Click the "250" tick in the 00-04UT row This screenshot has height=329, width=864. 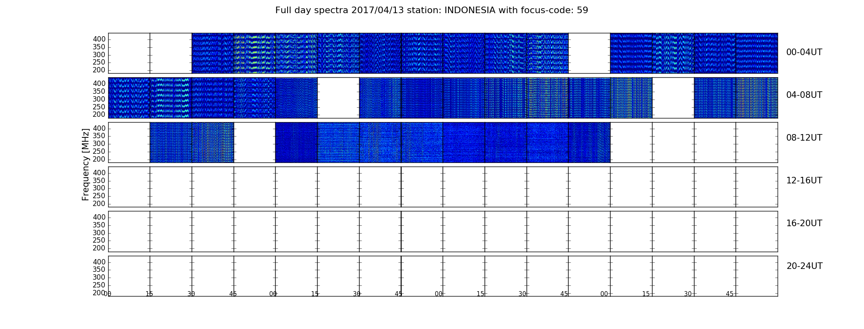pos(99,63)
